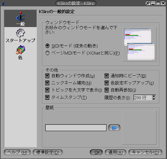Screen dimensions: 167x159
Task: Toggle 通知時にビープ checkbox
Action: click(107, 76)
